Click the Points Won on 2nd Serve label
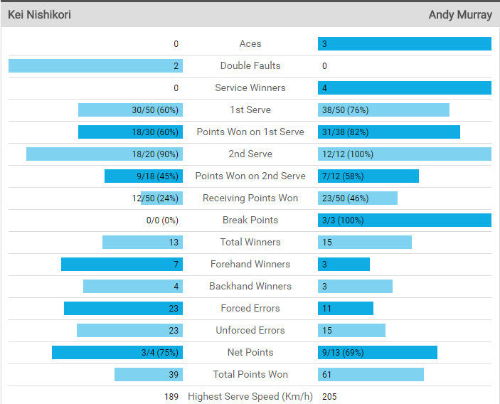The image size is (500, 404). (250, 176)
